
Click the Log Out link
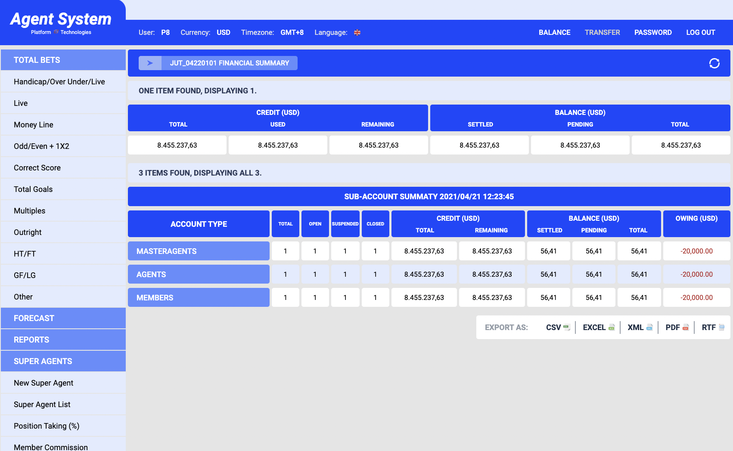click(x=700, y=33)
